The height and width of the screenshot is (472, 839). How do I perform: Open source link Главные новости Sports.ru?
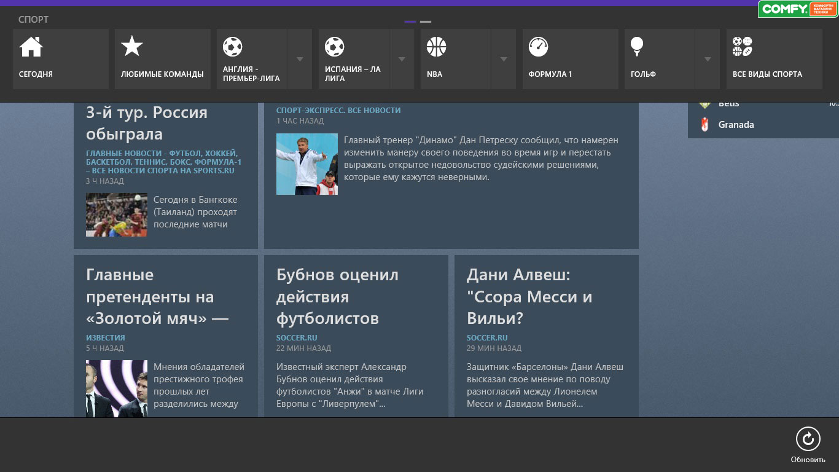pos(163,162)
